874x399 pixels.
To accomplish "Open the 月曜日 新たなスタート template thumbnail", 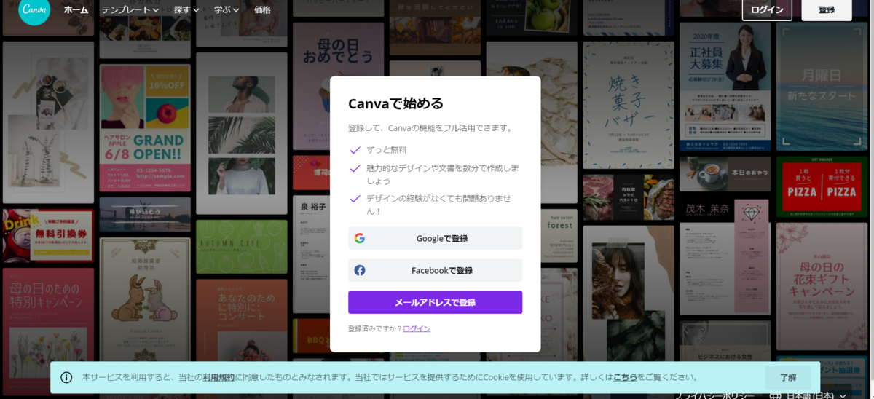I will click(x=822, y=86).
